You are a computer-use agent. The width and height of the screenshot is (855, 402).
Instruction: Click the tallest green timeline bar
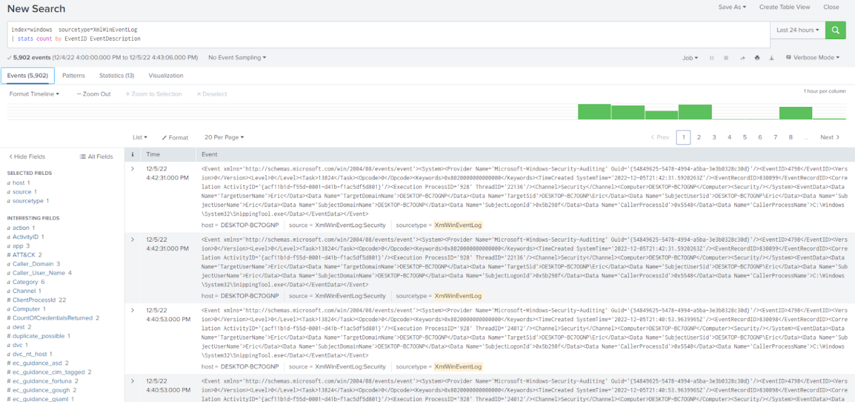pyautogui.click(x=594, y=110)
